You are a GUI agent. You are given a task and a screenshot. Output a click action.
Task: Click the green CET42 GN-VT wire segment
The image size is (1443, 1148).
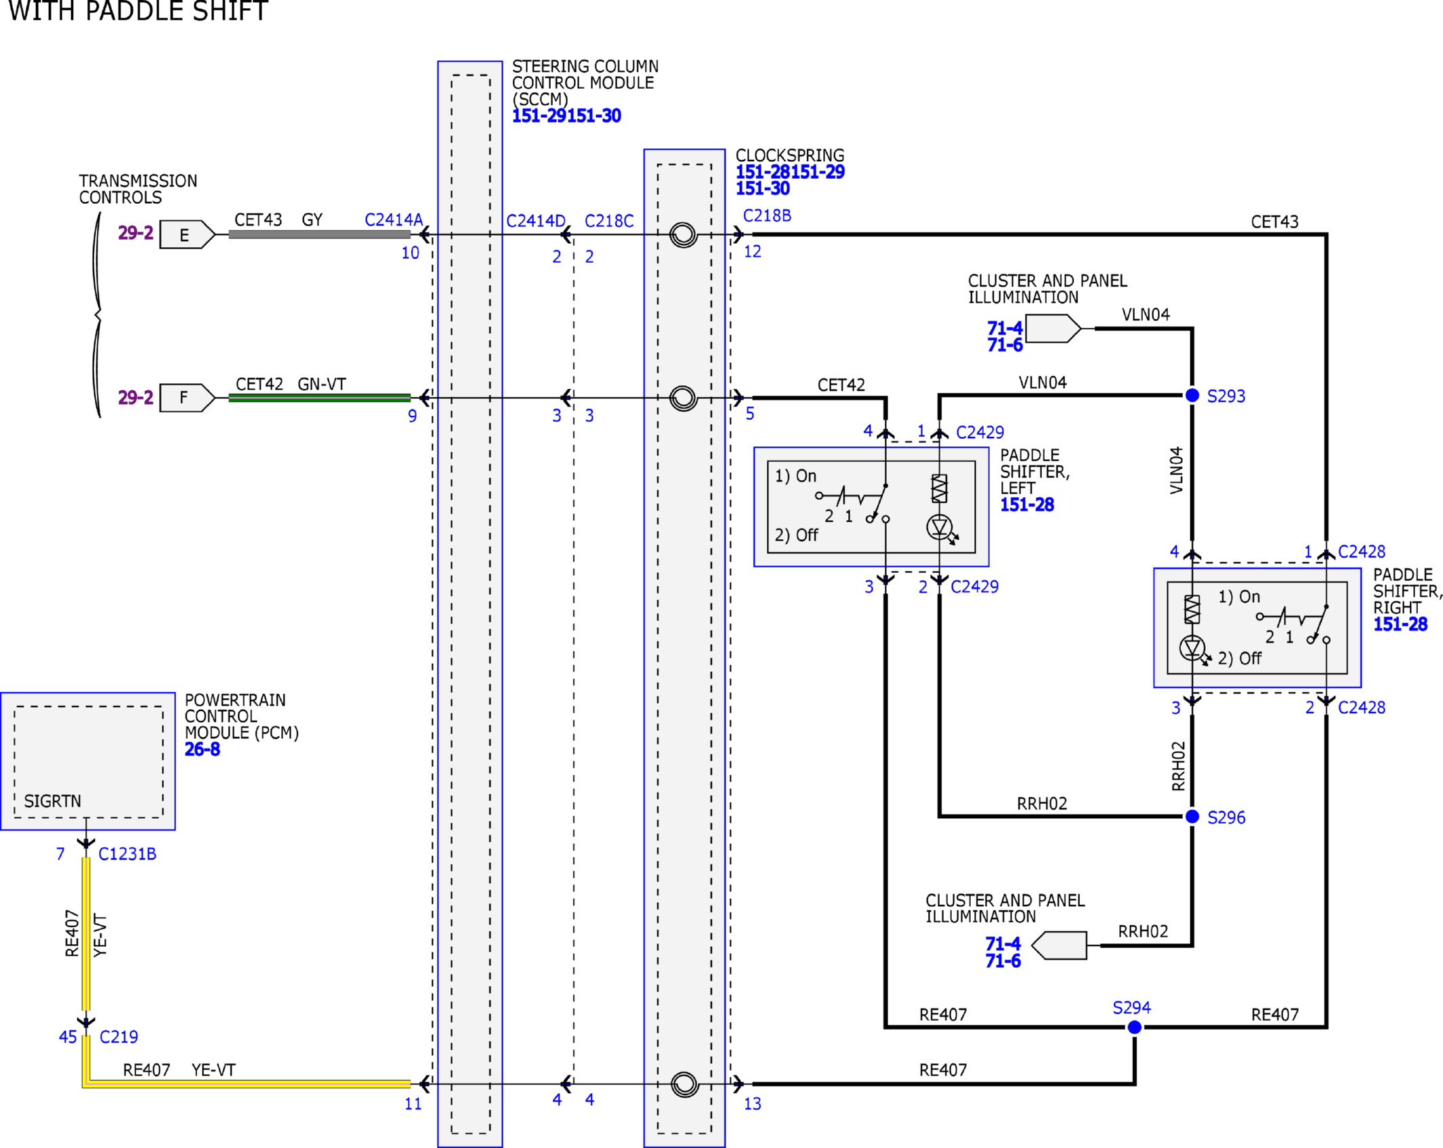click(319, 398)
